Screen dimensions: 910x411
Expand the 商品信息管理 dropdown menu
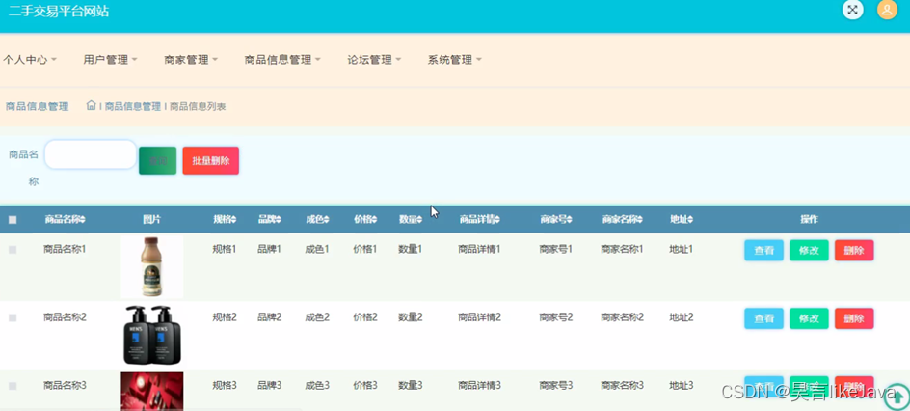pos(282,60)
